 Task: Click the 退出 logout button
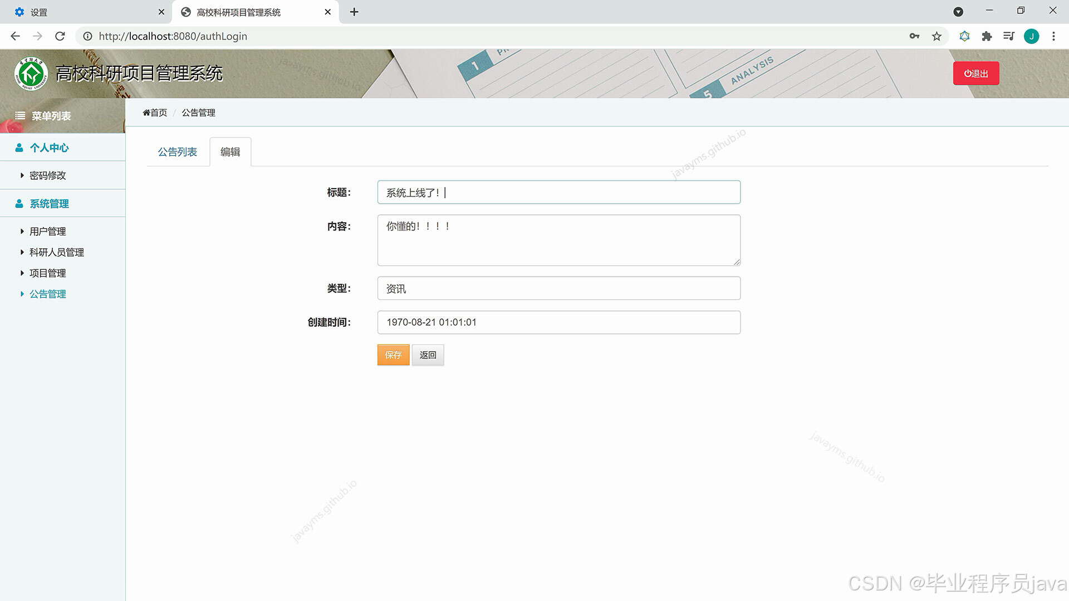tap(976, 73)
